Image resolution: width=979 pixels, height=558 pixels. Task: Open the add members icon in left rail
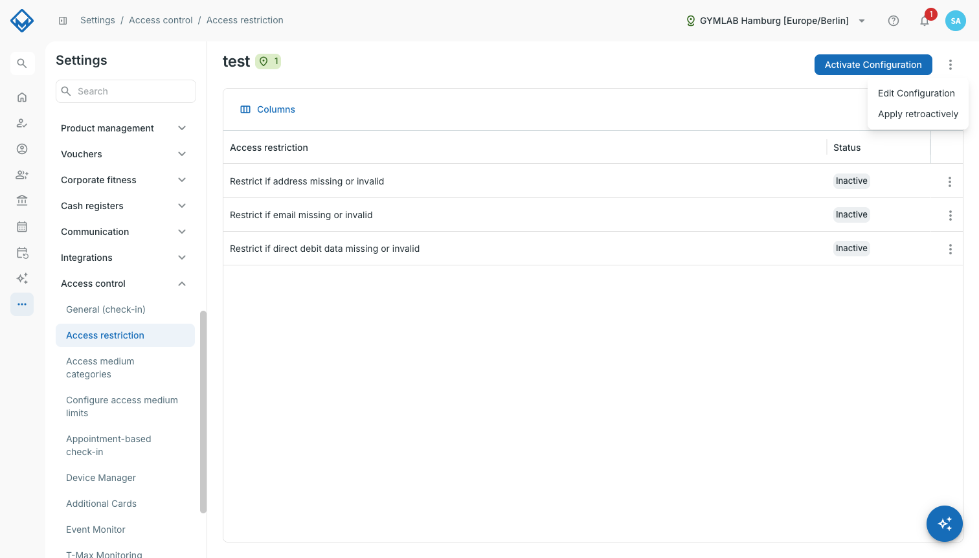point(22,175)
